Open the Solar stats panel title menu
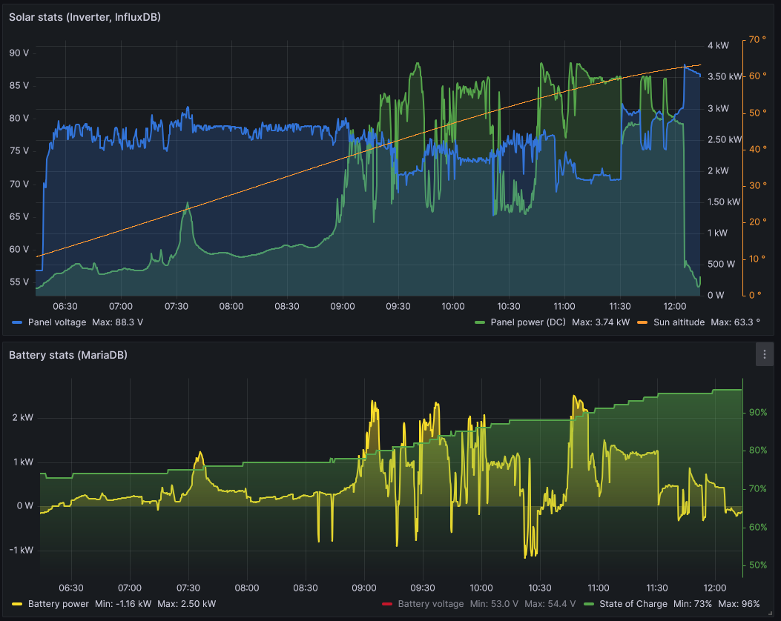Viewport: 781px width, 621px height. 85,17
